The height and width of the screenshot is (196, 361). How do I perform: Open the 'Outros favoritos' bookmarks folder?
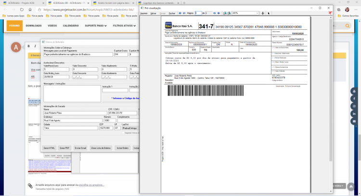tap(348, 16)
